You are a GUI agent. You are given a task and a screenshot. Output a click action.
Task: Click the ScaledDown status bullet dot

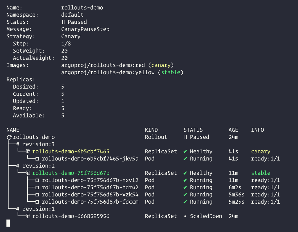pyautogui.click(x=185, y=216)
